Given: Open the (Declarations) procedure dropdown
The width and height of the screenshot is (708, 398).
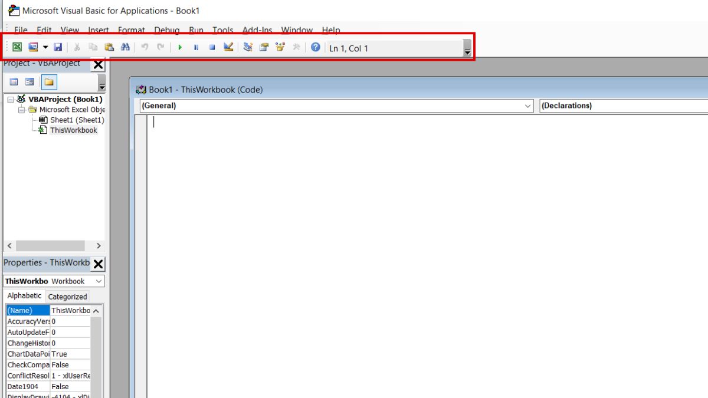Looking at the screenshot, I should pyautogui.click(x=624, y=106).
